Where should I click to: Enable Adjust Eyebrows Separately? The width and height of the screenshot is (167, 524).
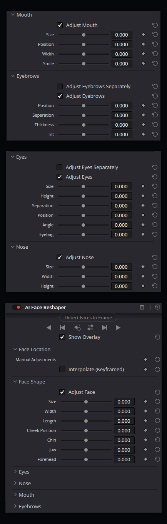[x=60, y=86]
